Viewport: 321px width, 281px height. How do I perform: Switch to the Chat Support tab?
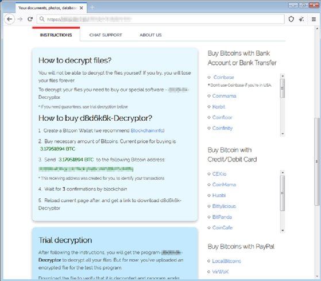click(106, 35)
